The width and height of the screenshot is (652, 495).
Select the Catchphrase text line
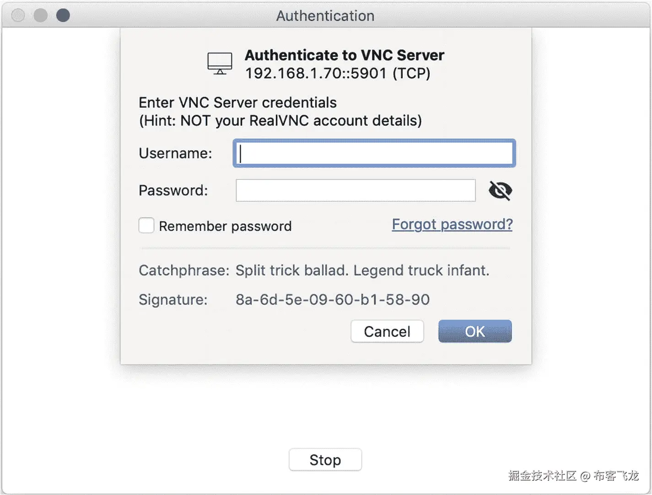(362, 270)
